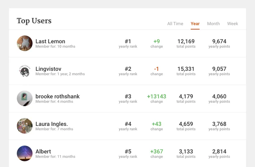The width and height of the screenshot is (255, 167).
Task: Click the Top Users heading
Action: coord(34,21)
